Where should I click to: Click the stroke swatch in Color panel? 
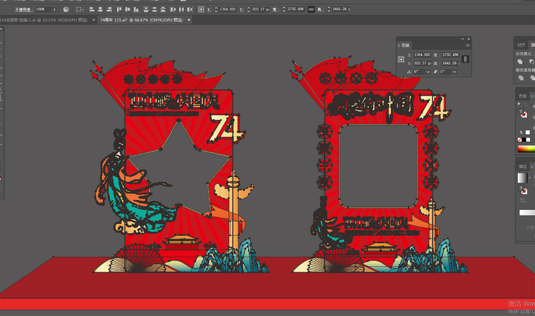point(524,115)
